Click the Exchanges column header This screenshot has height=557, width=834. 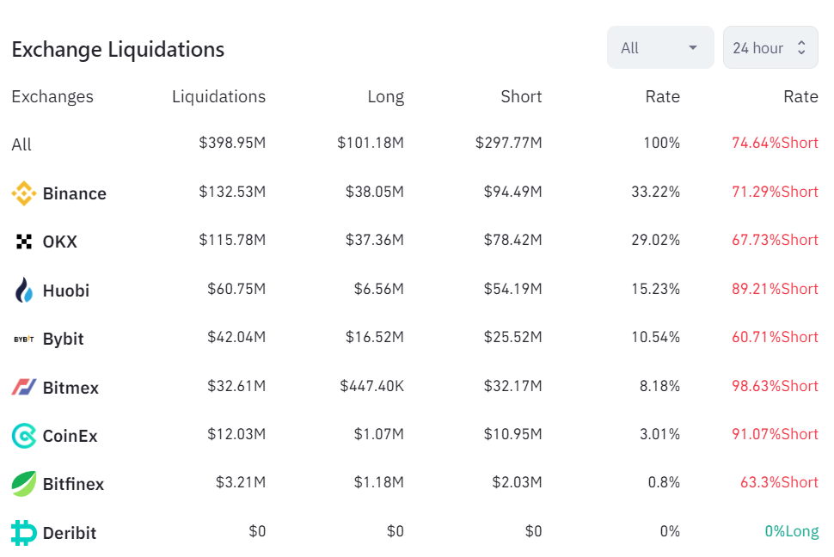52,96
